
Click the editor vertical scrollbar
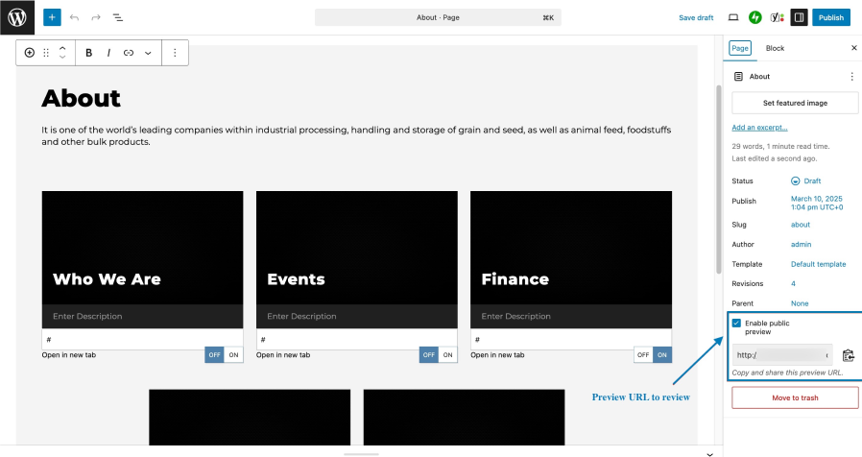pyautogui.click(x=719, y=180)
